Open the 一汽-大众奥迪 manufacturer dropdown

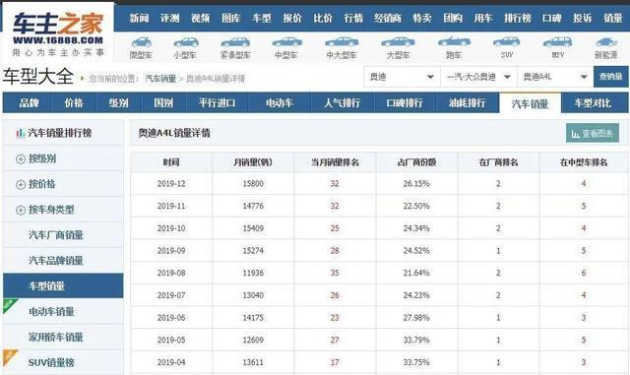pos(479,77)
